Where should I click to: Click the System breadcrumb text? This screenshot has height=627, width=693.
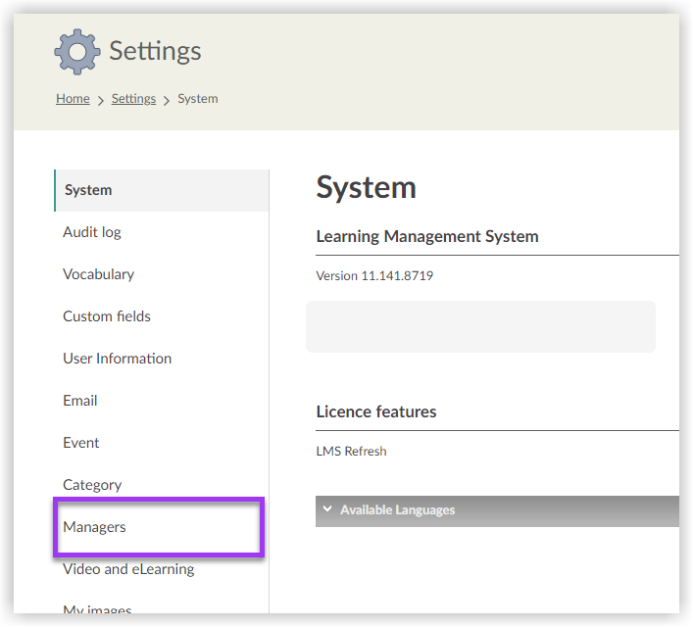click(x=198, y=99)
